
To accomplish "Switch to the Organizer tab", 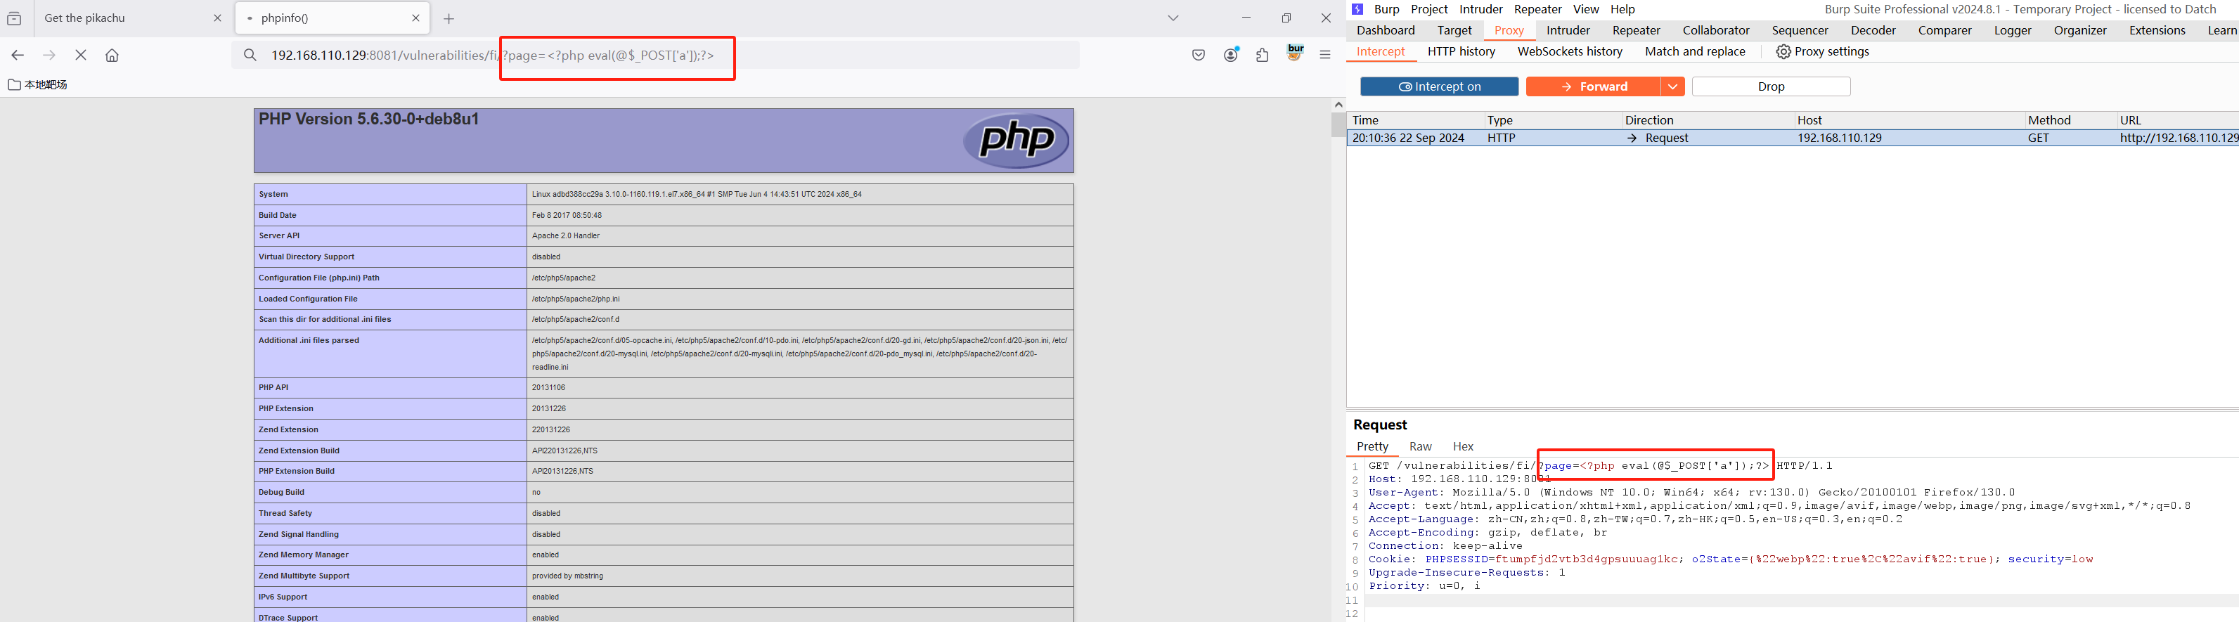I will [x=2080, y=30].
